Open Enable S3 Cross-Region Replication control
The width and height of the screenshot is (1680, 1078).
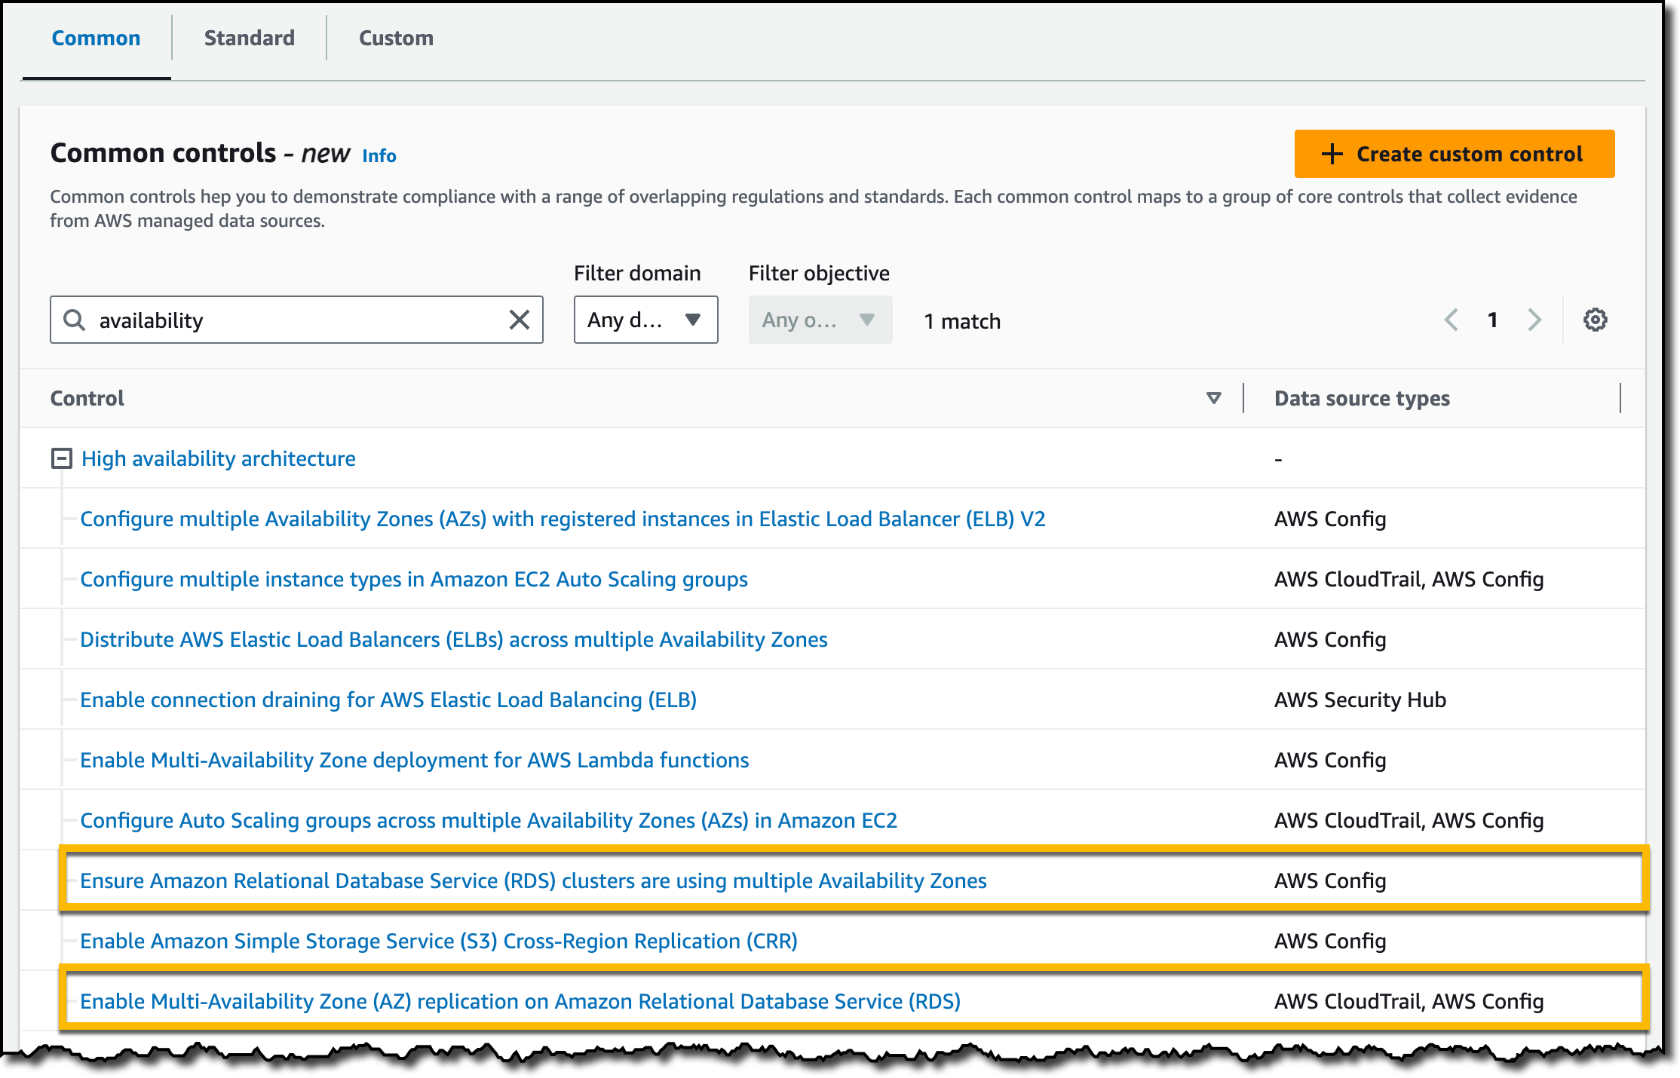438,941
